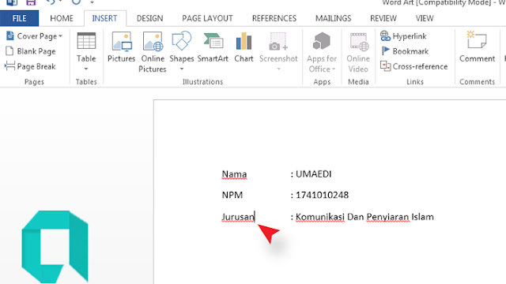Open Online Pictures search
The image size is (506, 284).
pos(153,52)
